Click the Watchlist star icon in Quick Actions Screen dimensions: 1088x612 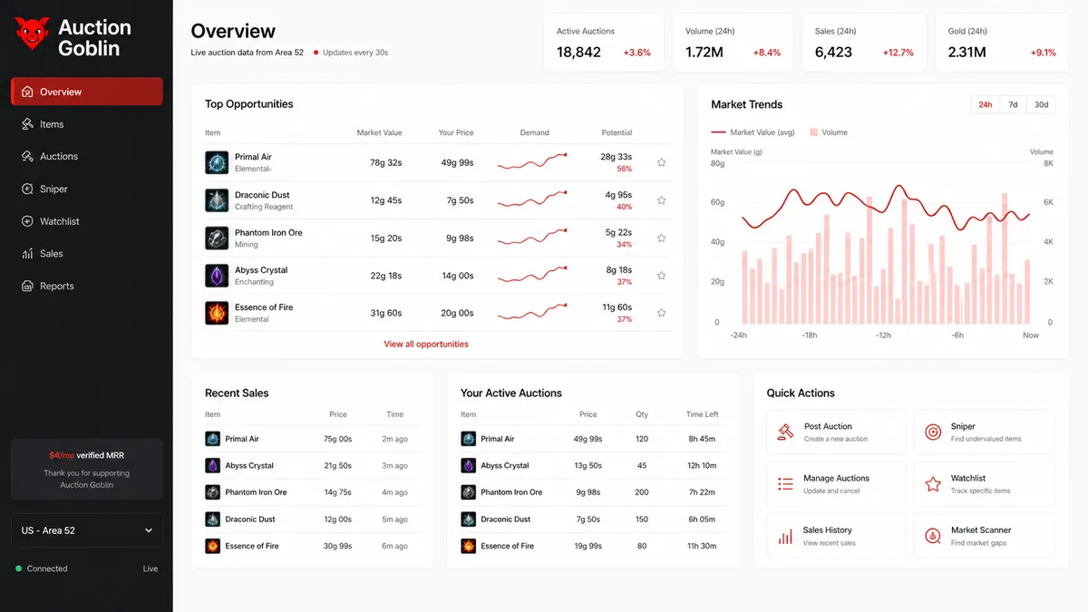pyautogui.click(x=932, y=484)
